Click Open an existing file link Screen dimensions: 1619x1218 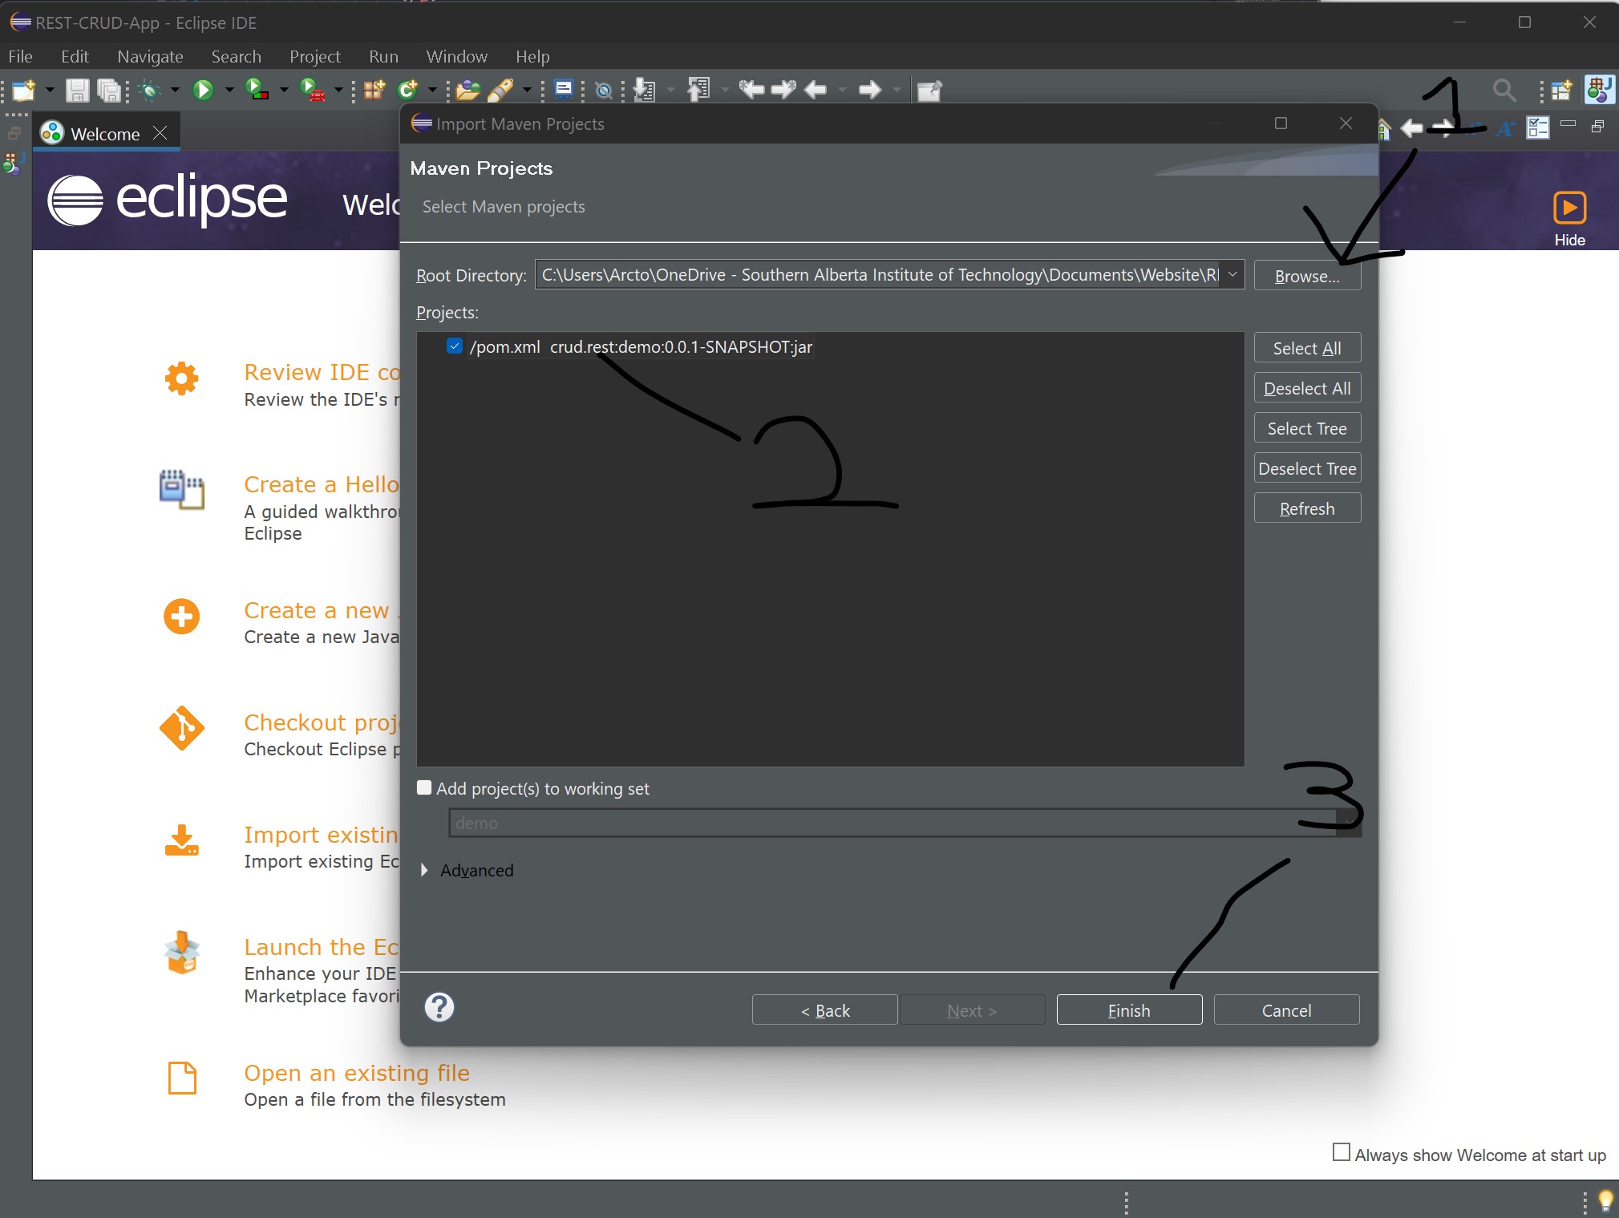click(x=357, y=1073)
